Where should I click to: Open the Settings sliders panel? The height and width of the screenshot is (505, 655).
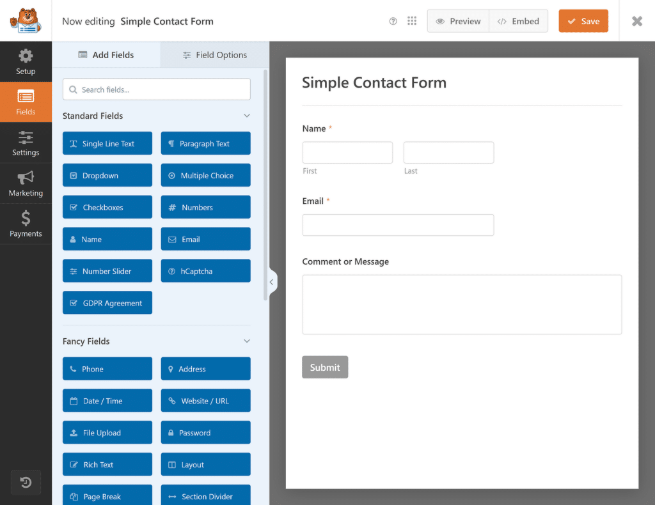click(x=26, y=143)
